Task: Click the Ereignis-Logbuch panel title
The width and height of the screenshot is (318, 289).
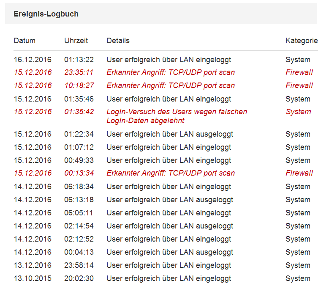Action: pyautogui.click(x=46, y=14)
